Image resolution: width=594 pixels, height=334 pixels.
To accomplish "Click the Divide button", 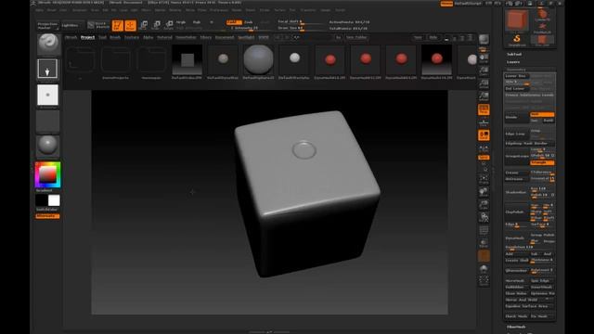I will click(x=516, y=117).
